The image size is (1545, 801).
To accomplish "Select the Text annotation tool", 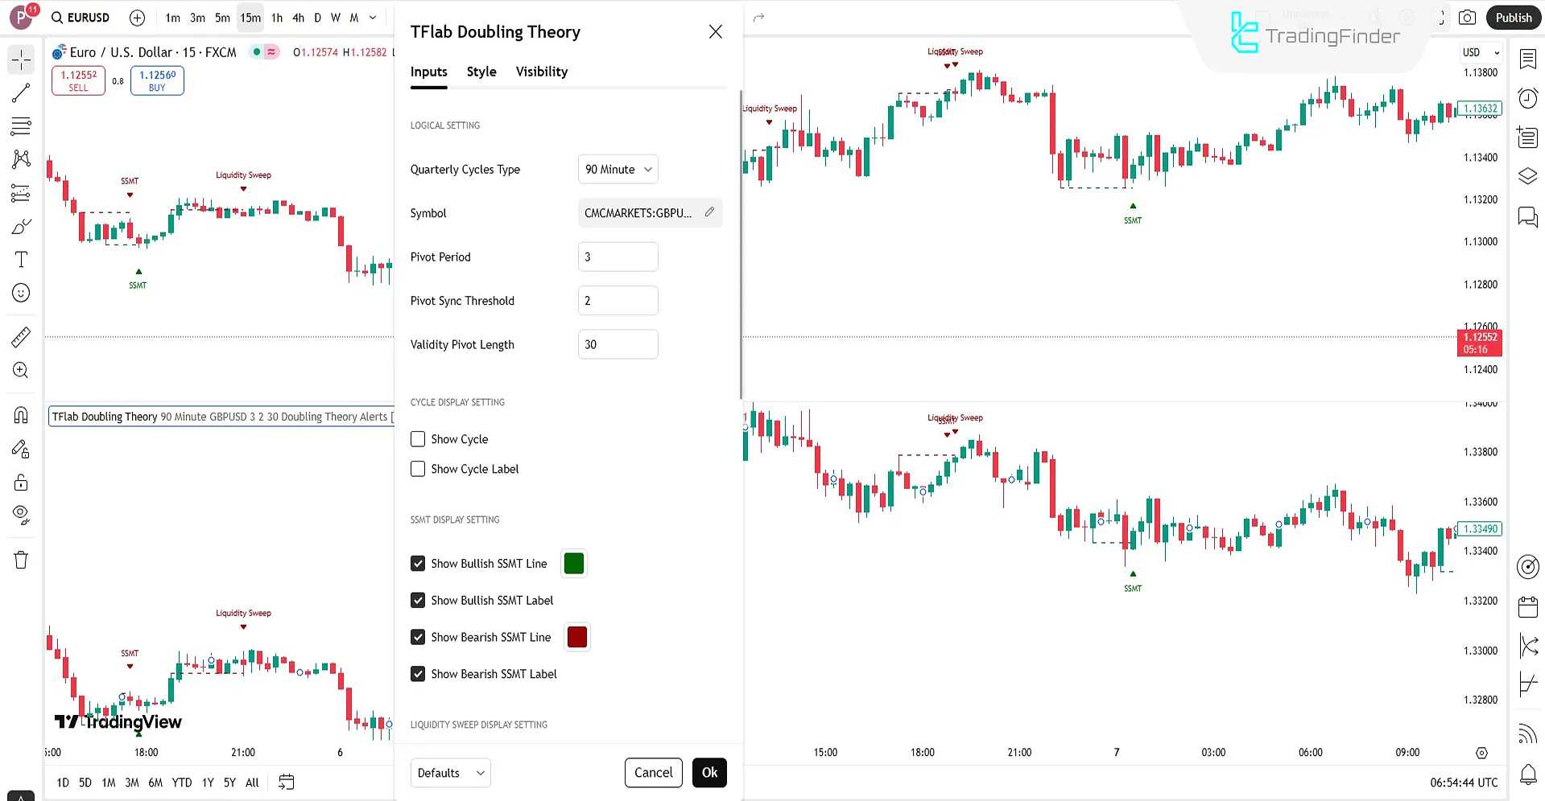I will (x=21, y=259).
